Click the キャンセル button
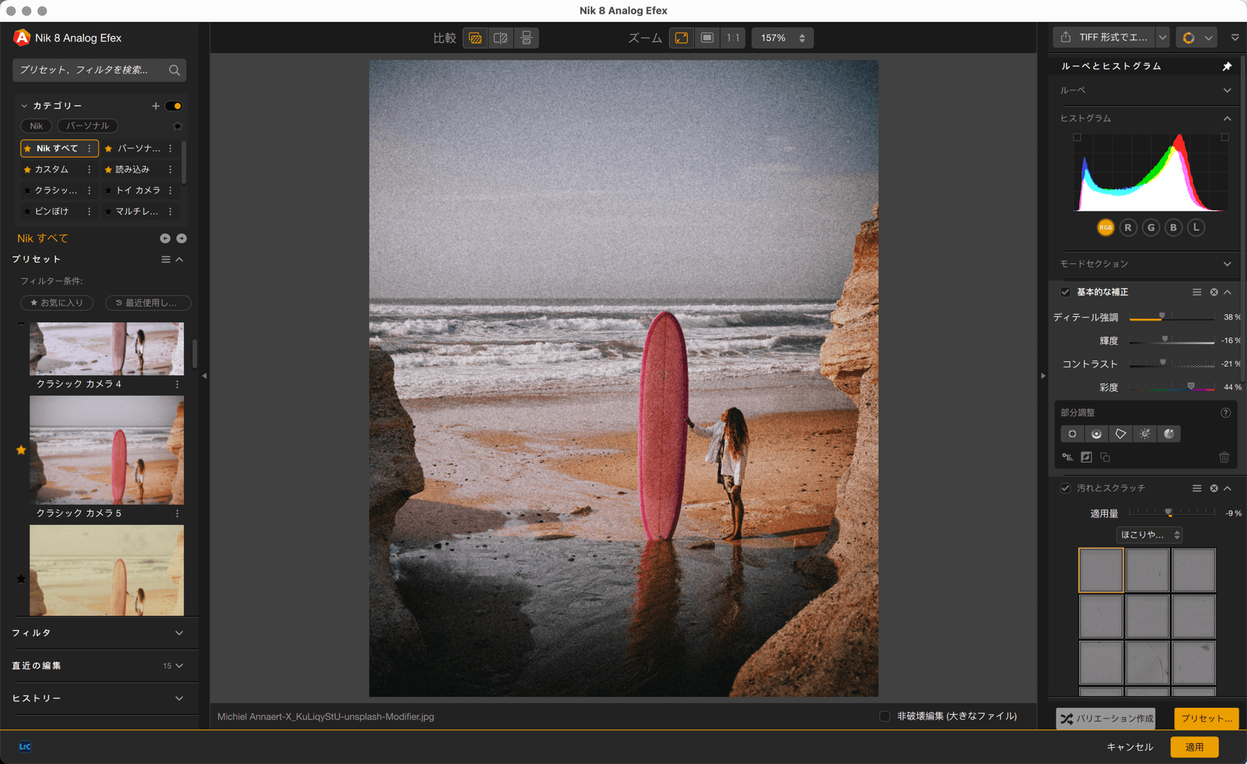1247x764 pixels. (1129, 747)
